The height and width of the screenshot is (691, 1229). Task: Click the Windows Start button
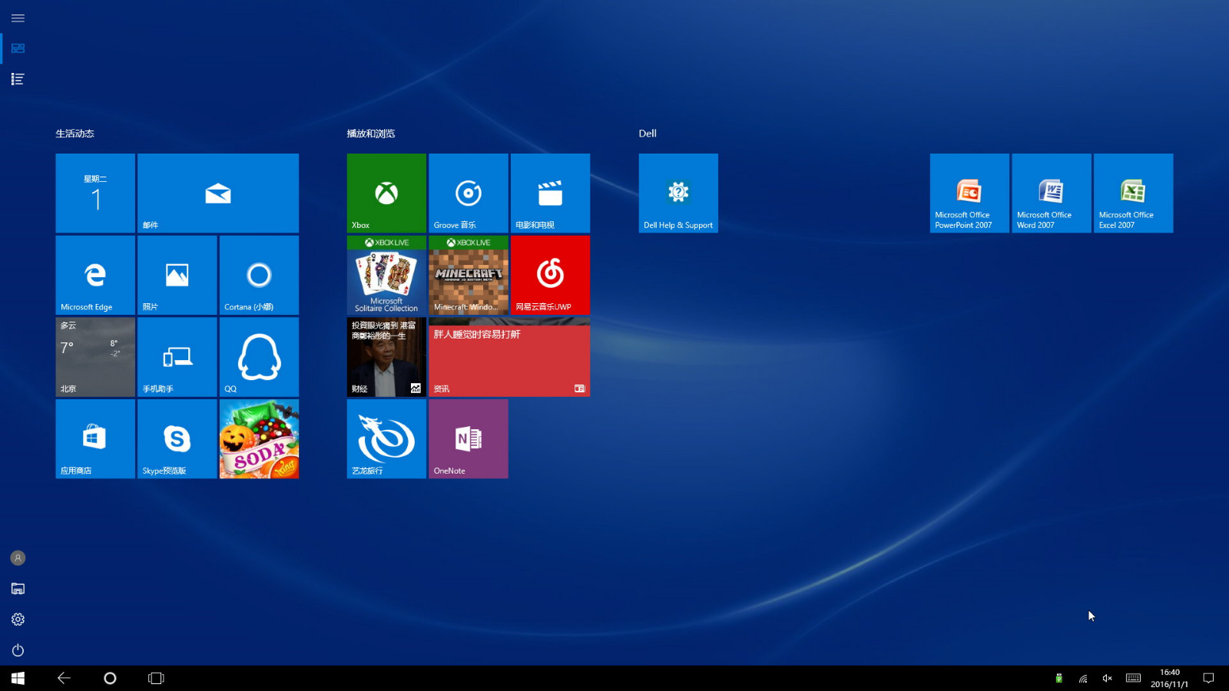click(18, 678)
